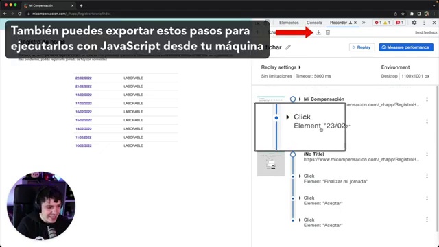Image resolution: width=439 pixels, height=247 pixels.
Task: Delete the recording with the trash icon
Action: tap(328, 32)
